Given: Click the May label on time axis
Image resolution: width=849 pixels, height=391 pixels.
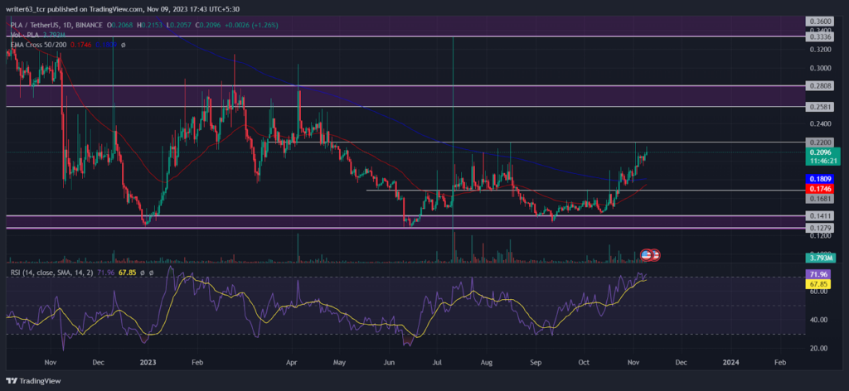Looking at the screenshot, I should (x=339, y=364).
